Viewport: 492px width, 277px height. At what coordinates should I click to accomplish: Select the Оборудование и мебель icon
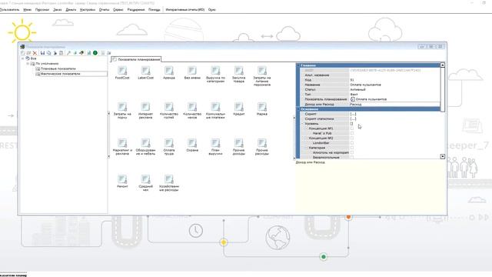point(145,143)
